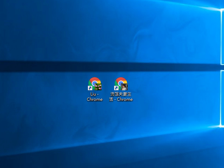Click the "流氓夫妻生" line of second label
The image size is (224, 168).
[x=121, y=94]
